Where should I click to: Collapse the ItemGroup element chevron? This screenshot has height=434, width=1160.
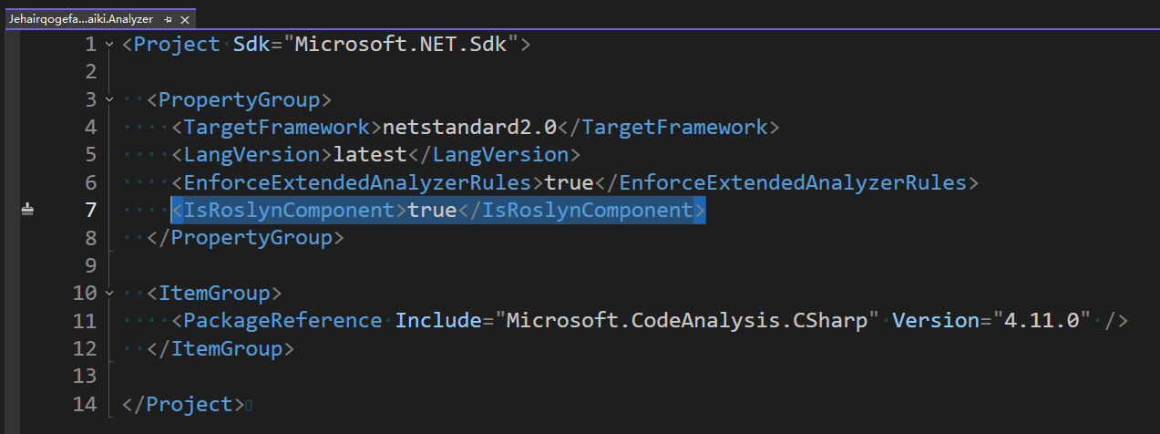[110, 294]
